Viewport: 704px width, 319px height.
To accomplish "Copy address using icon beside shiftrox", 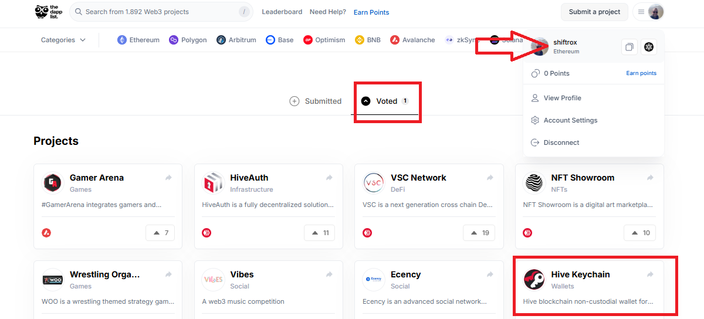I will pos(629,47).
